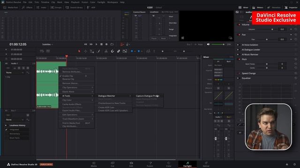The image size is (300, 168).
Task: Open the Mixer panel options dots
Action: (x=231, y=57)
